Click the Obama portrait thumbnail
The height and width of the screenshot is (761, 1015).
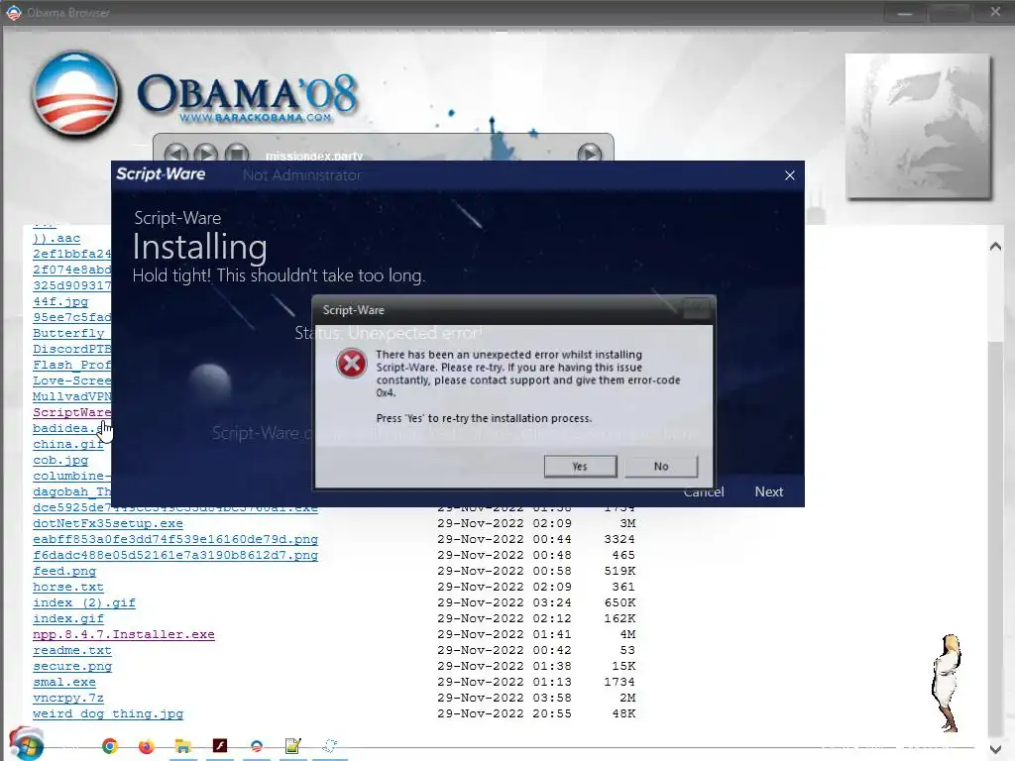[x=919, y=126]
